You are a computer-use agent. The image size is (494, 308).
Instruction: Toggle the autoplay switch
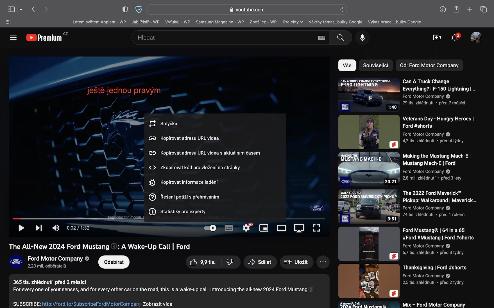[x=210, y=228]
